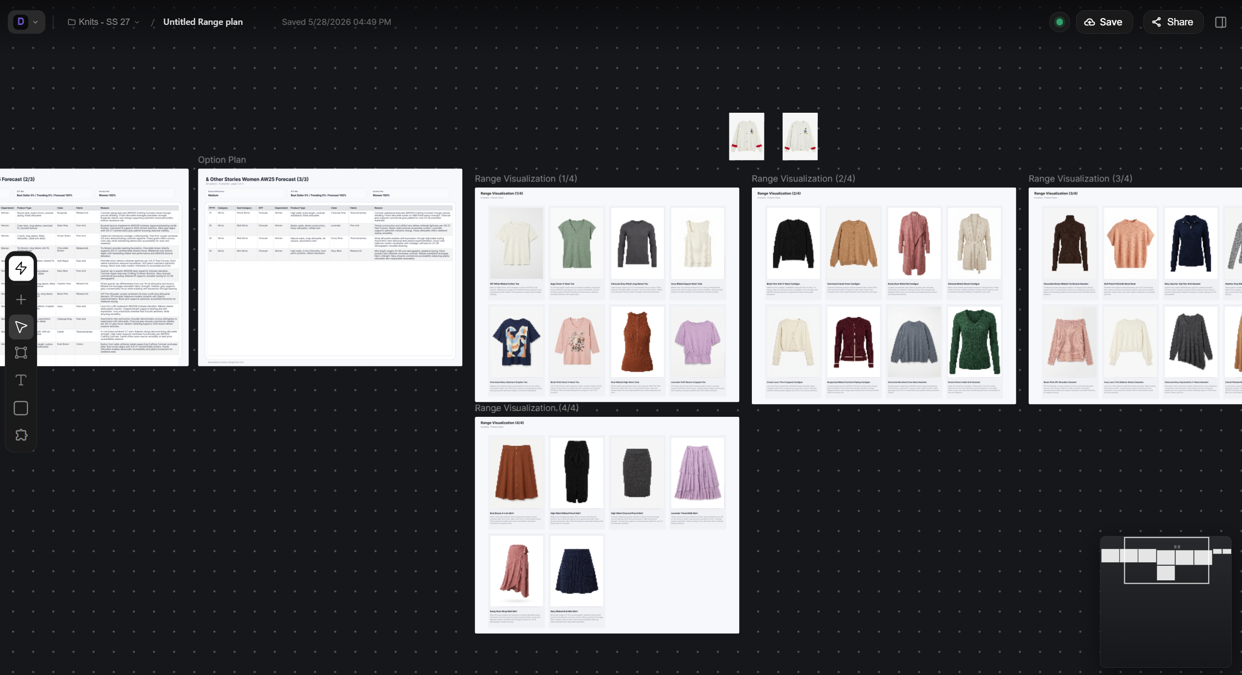Select the Navy Ribbed Knit Mini Skirt image

577,571
